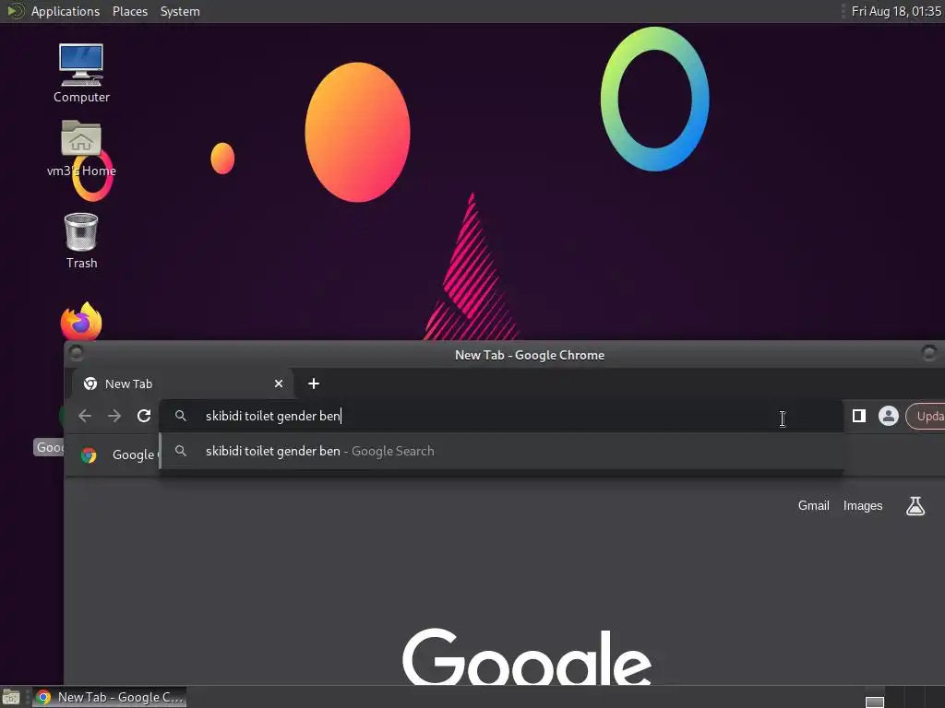
Task: Open the Applications menu
Action: [x=66, y=11]
